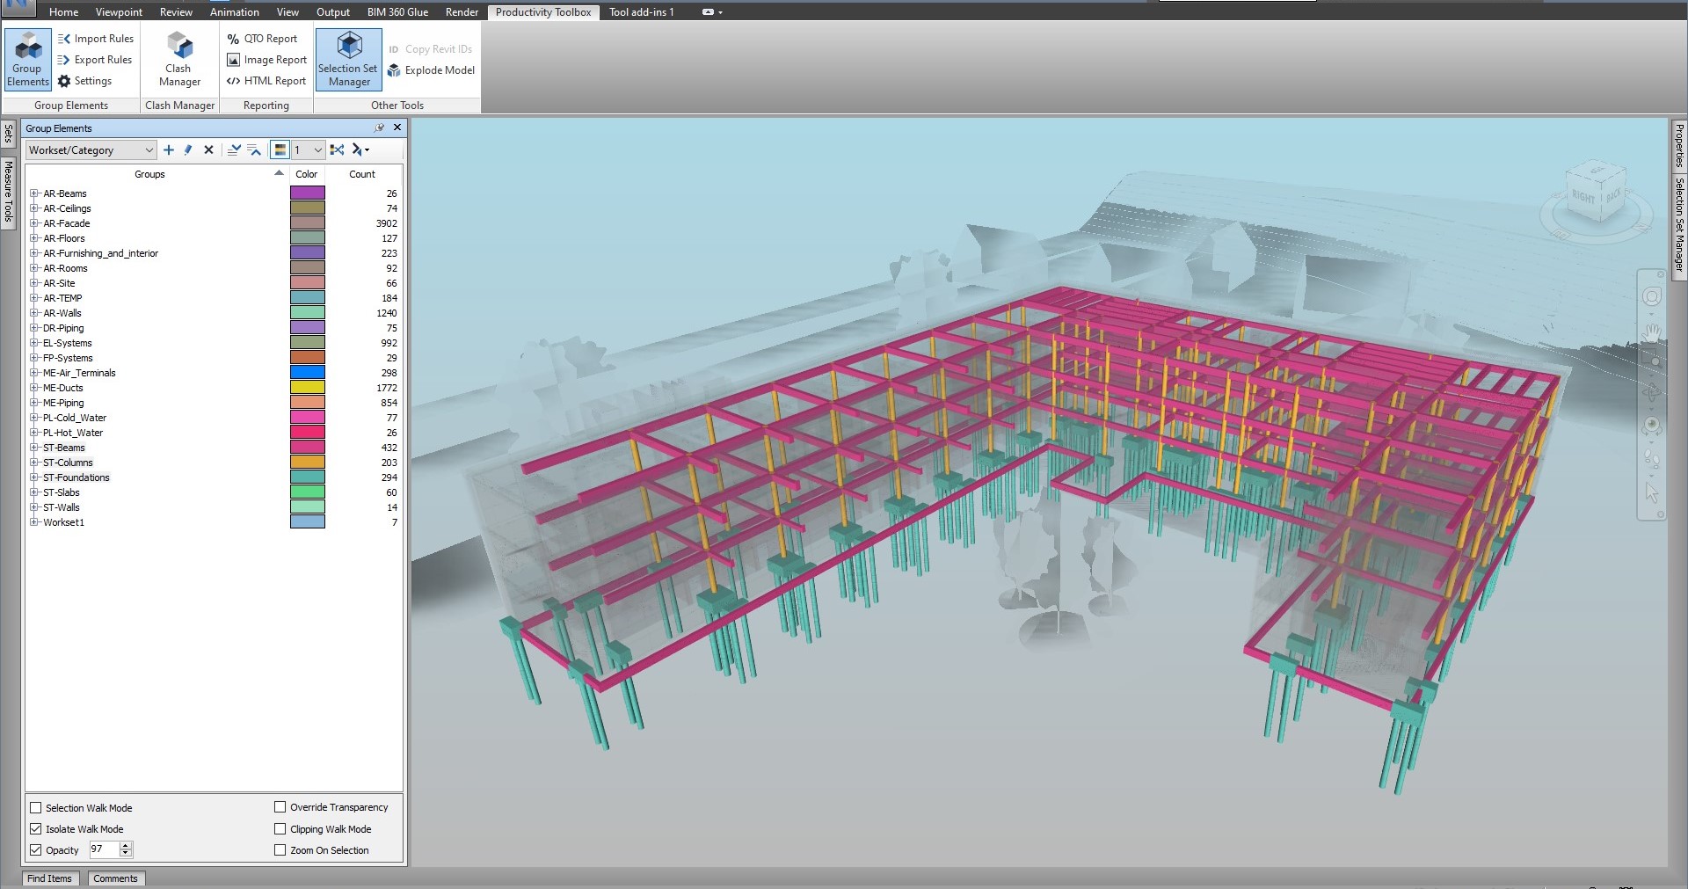
Task: Launch the Selection Set Manager
Action: tap(348, 59)
